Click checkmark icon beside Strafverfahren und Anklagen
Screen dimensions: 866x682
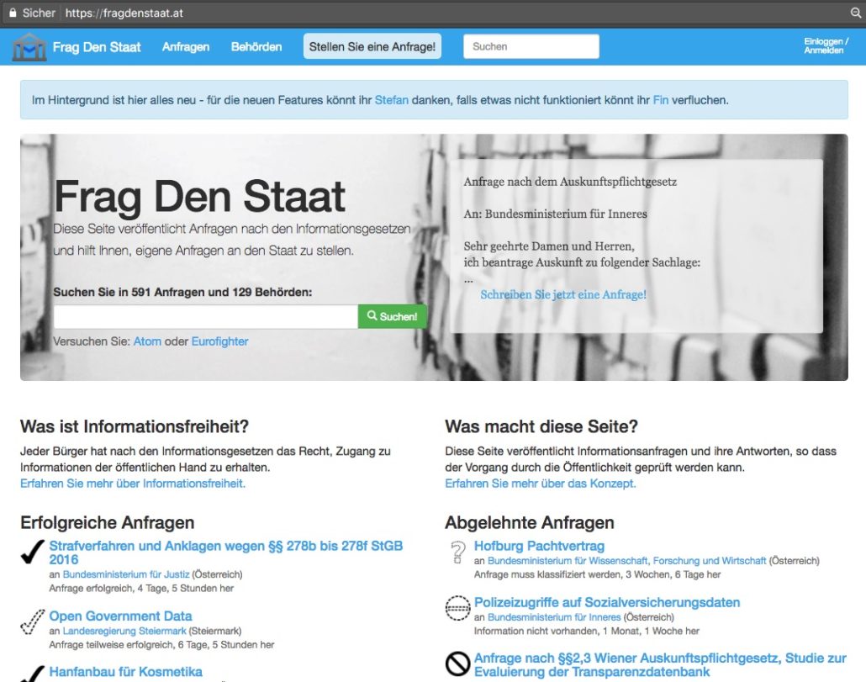coord(32,552)
